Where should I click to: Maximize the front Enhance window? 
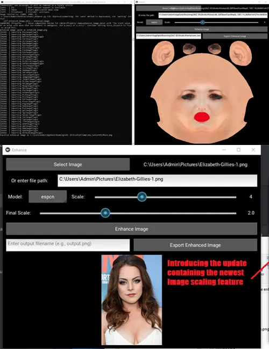(238, 150)
